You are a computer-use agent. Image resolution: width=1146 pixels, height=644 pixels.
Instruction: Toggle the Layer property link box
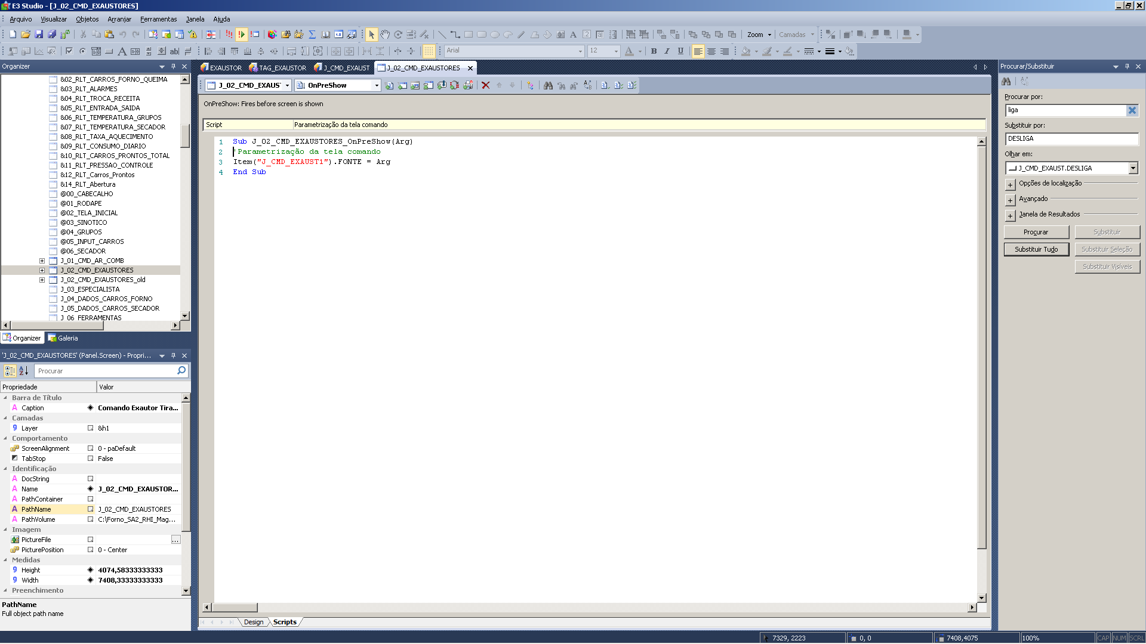click(x=91, y=428)
